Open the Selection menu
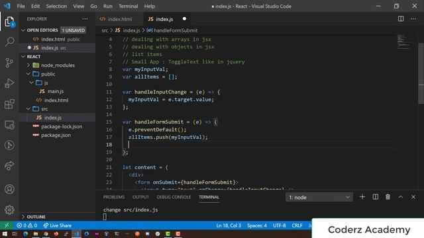This screenshot has width=424, height=238. click(56, 6)
